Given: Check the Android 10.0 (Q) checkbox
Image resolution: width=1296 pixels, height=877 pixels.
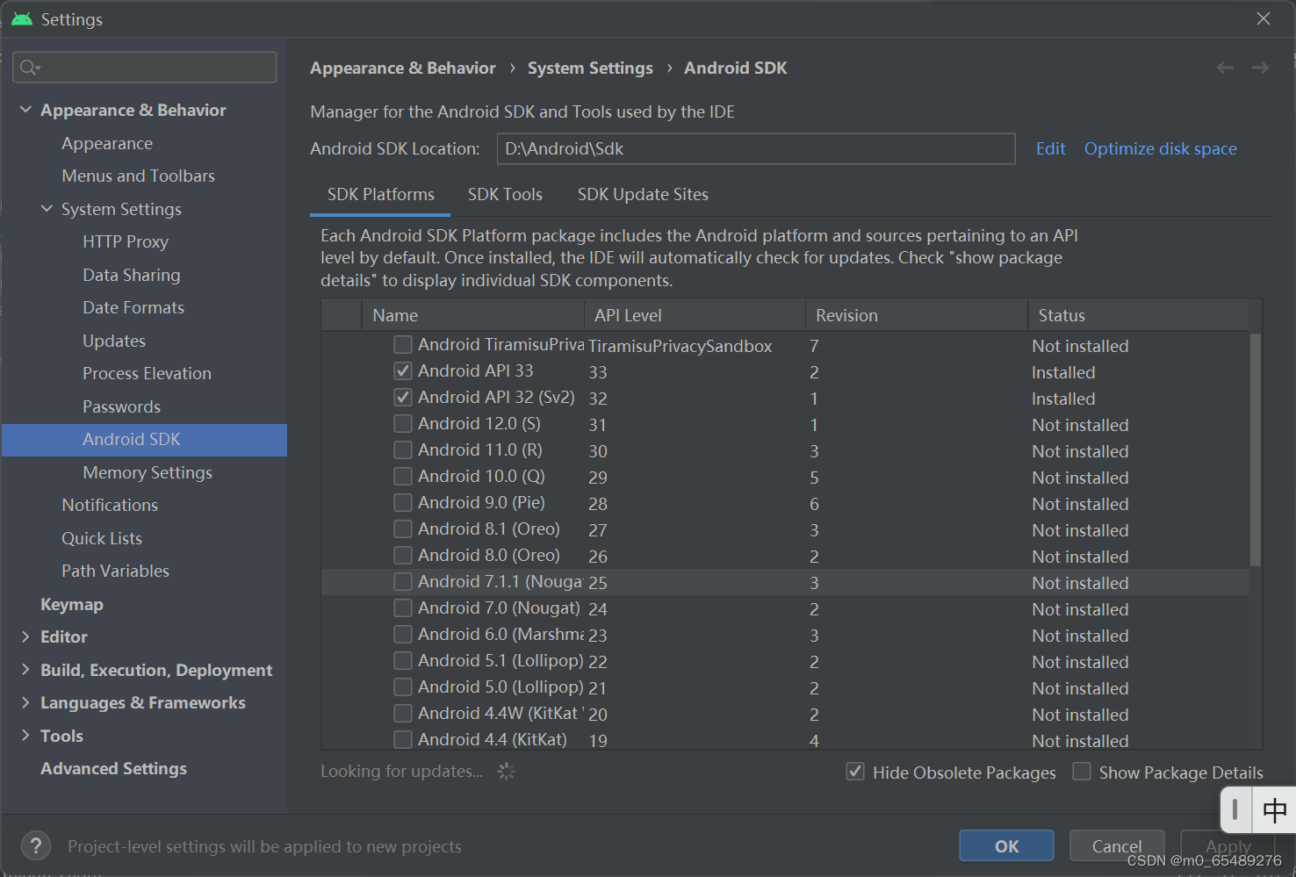Looking at the screenshot, I should (403, 476).
